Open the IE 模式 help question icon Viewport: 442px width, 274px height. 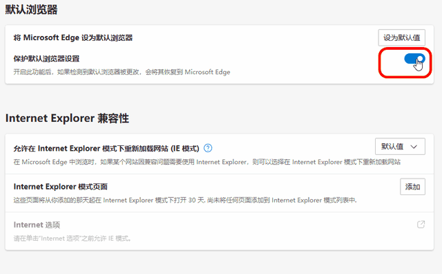pyautogui.click(x=208, y=148)
